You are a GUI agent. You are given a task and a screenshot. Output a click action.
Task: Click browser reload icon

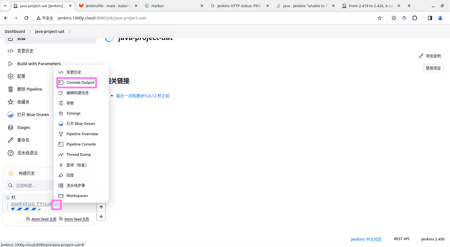[x=26, y=18]
